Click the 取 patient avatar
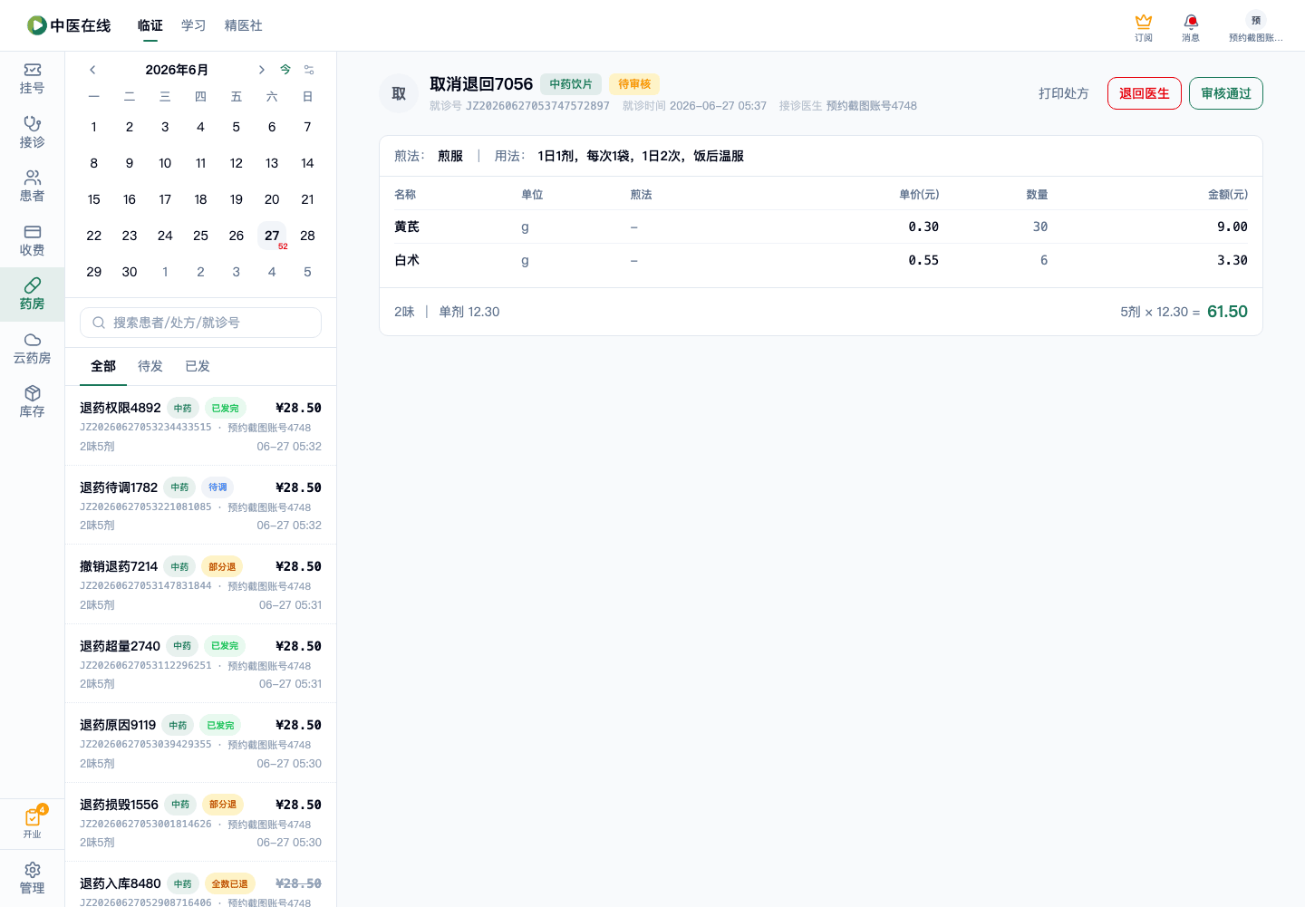This screenshot has width=1305, height=907. tap(399, 93)
